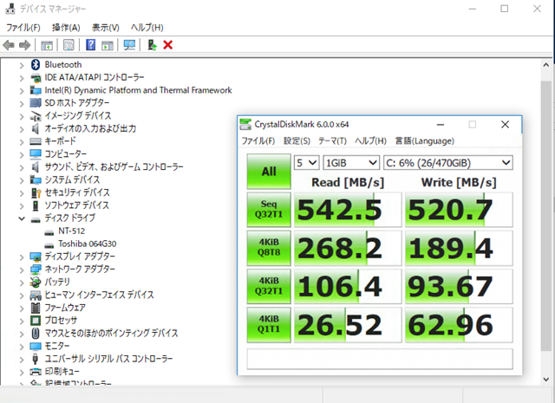Open the test count dropdown showing 5
The height and width of the screenshot is (403, 555).
tap(307, 162)
